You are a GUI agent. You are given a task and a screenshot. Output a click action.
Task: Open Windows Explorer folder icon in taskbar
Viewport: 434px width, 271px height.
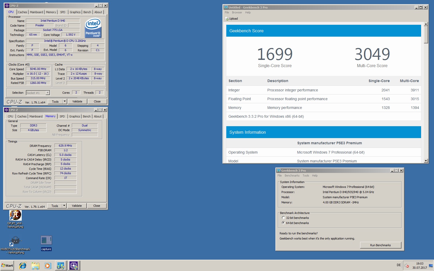pos(35,266)
